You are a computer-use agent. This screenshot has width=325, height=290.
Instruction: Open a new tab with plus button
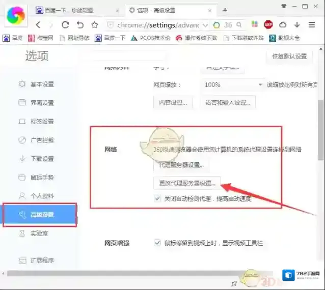pyautogui.click(x=225, y=10)
